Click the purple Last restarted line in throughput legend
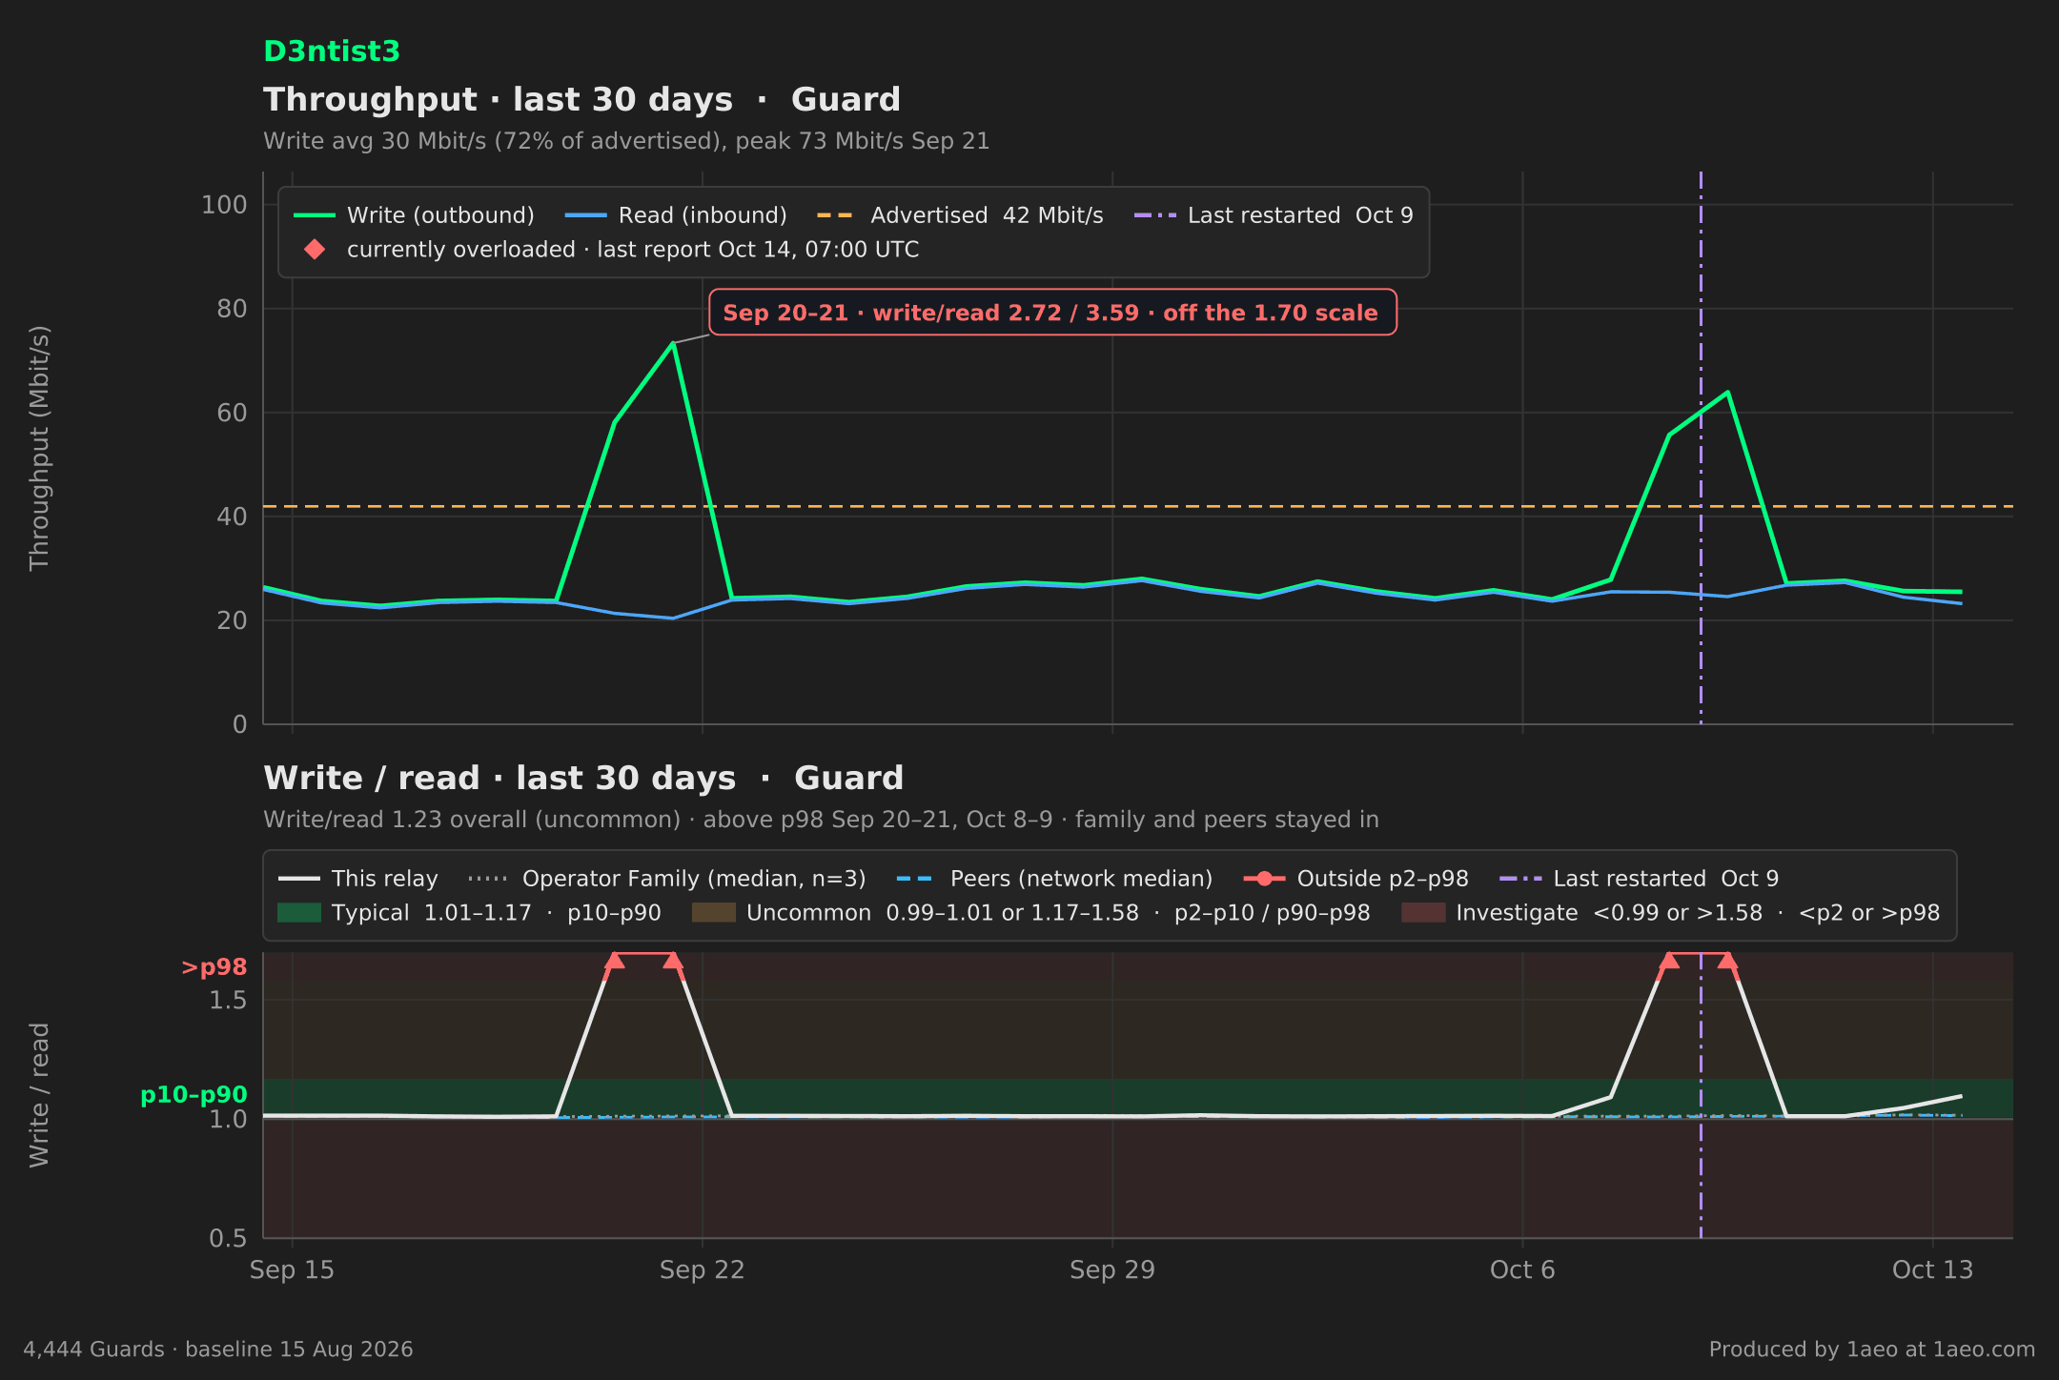The height and width of the screenshot is (1380, 2059). coord(1154,215)
